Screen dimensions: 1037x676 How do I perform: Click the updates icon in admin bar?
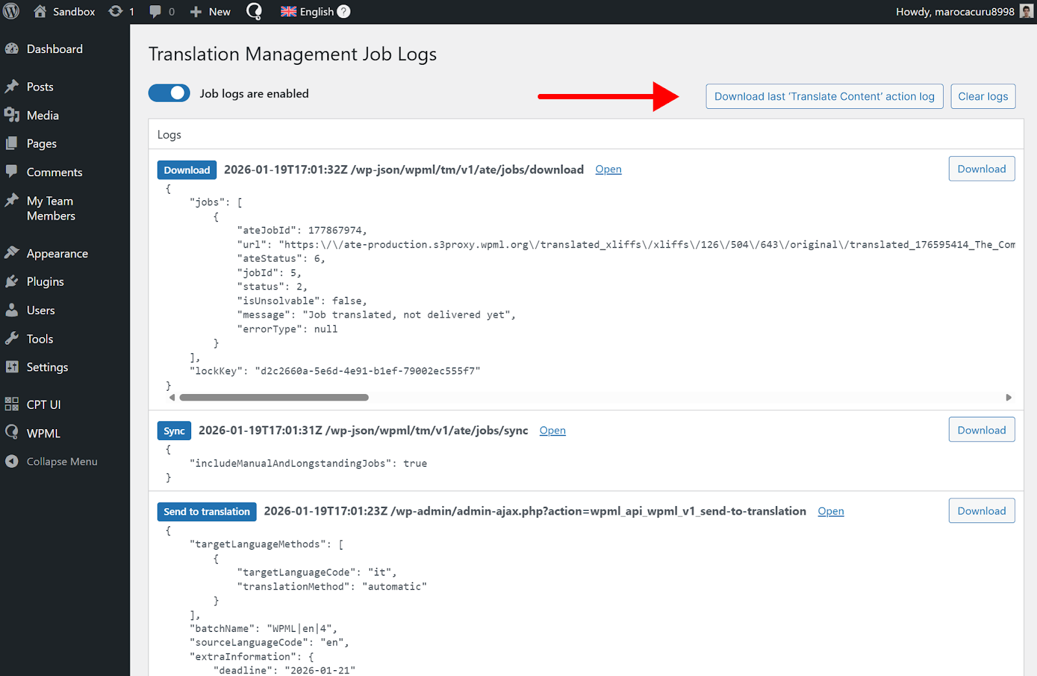(x=116, y=12)
